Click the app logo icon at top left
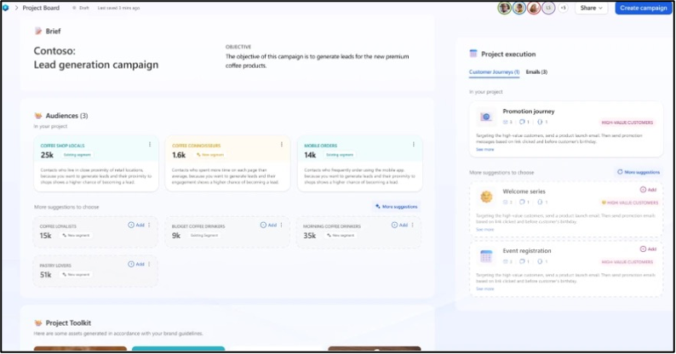 pyautogui.click(x=6, y=8)
